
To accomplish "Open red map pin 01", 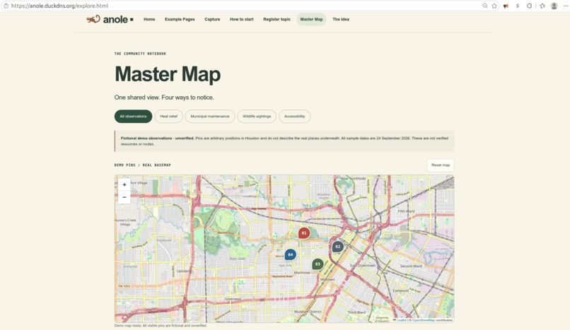I will coord(304,233).
